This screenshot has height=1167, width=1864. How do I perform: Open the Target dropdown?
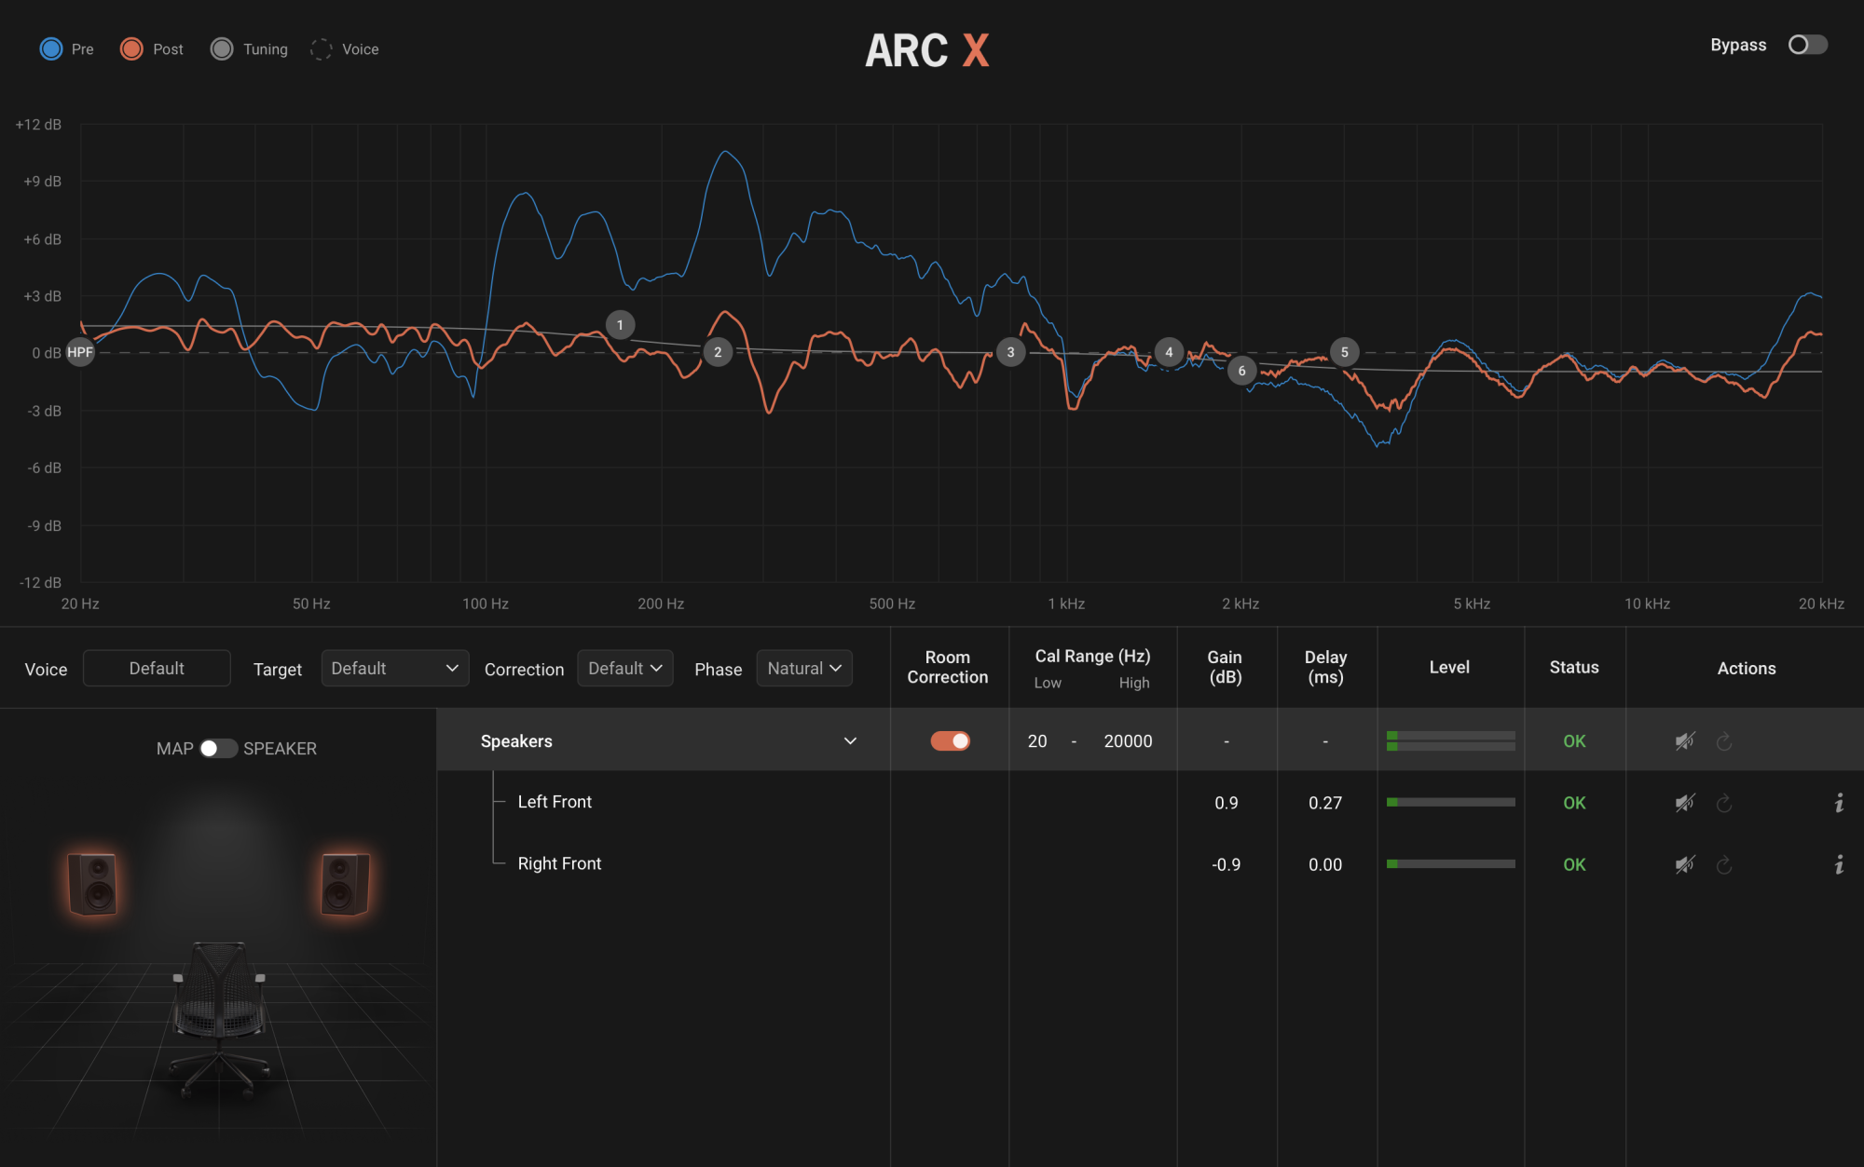(394, 669)
